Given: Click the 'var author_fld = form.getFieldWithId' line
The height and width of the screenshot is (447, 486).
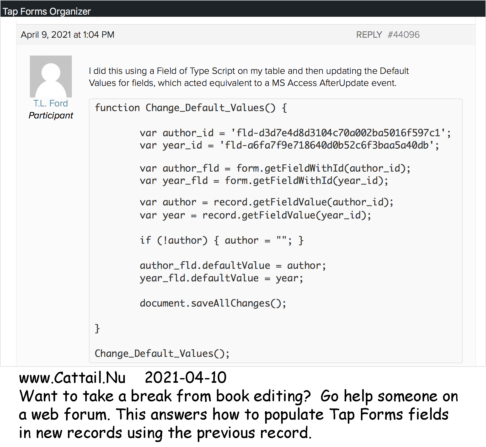Looking at the screenshot, I should [275, 168].
